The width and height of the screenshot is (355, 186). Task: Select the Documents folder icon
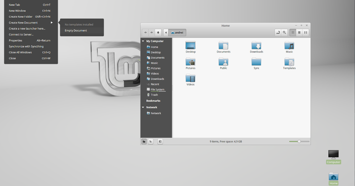coord(223,47)
